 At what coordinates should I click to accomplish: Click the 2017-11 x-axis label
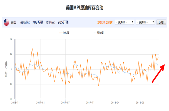[90, 102]
